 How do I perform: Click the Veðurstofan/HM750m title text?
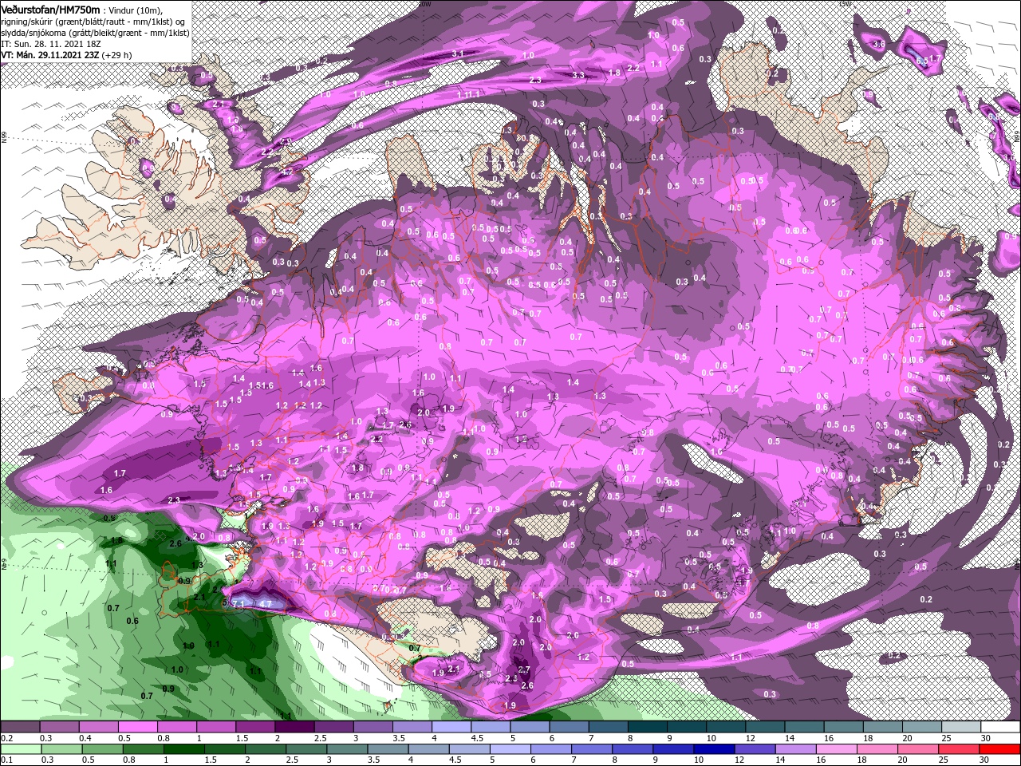click(x=51, y=9)
